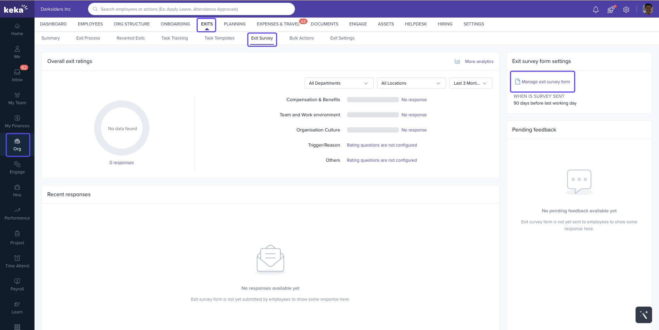
Task: Open Inbox from the sidebar
Action: click(x=17, y=75)
